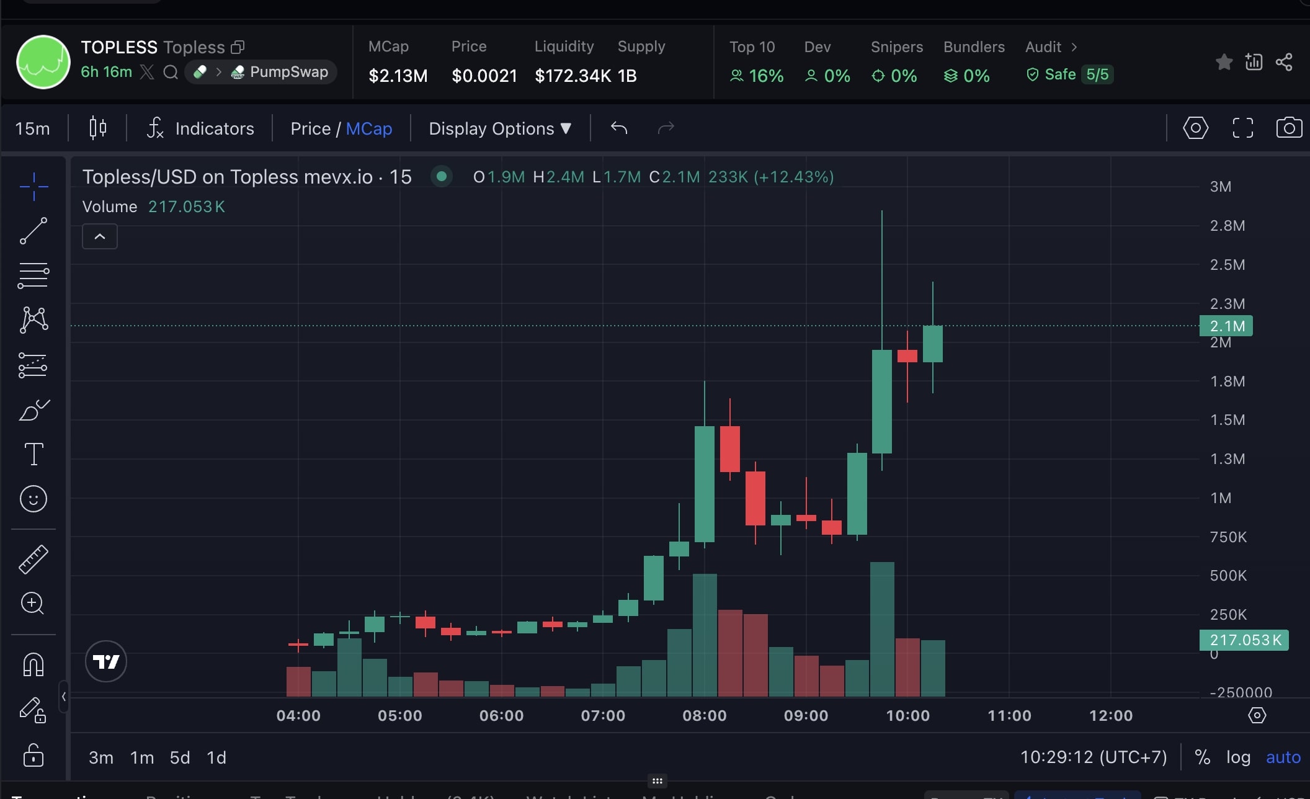Toggle stay in drawing mode
Screen dimensions: 1310x799
(33, 710)
